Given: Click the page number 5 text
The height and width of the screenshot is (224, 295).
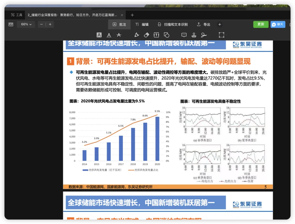Looking at the screenshot, I should click(265, 187).
